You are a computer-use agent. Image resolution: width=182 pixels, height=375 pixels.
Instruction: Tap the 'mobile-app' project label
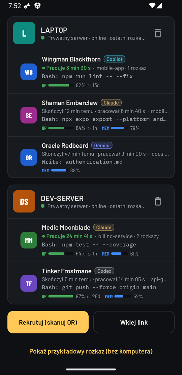[110, 68]
